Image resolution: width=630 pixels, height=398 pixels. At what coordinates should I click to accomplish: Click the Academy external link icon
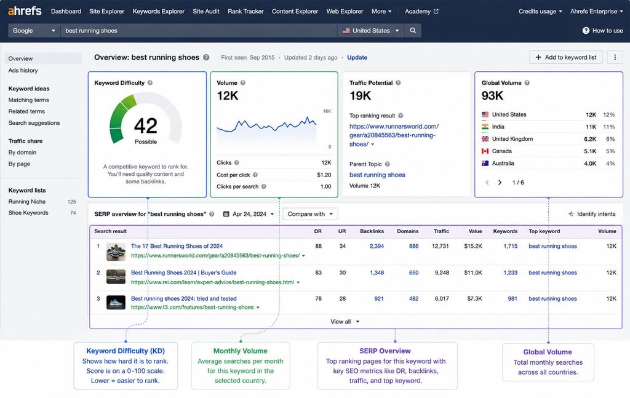coord(436,11)
